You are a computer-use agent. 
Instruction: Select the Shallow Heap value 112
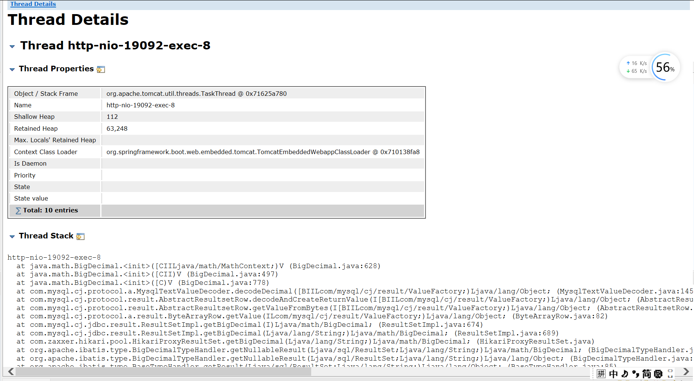[x=112, y=117]
